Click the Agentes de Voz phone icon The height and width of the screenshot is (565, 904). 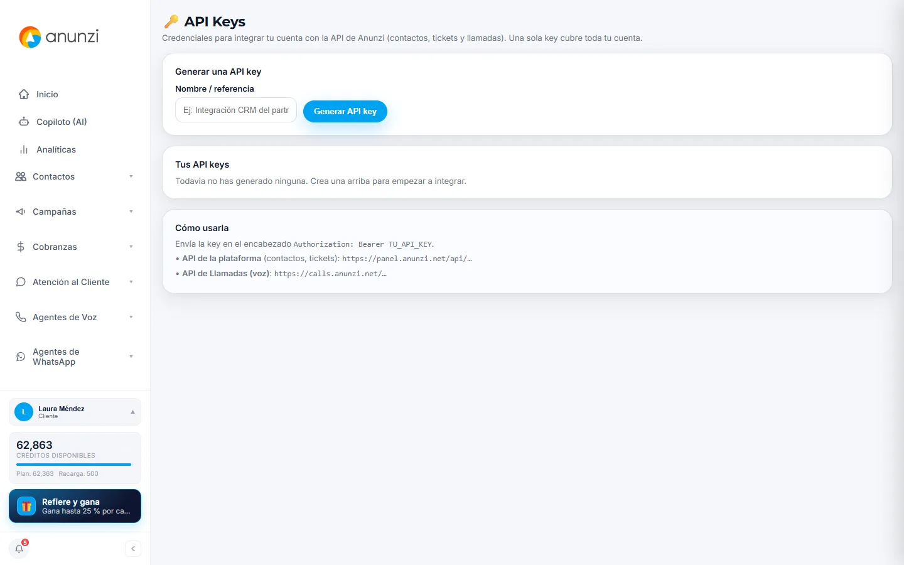click(21, 317)
